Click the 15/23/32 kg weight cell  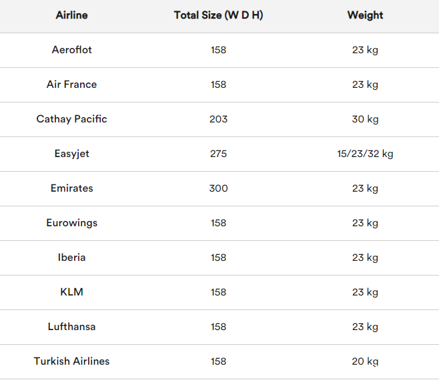click(x=365, y=154)
